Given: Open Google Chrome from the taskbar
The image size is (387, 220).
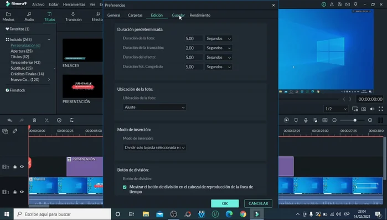Looking at the screenshot, I should coord(243,214).
